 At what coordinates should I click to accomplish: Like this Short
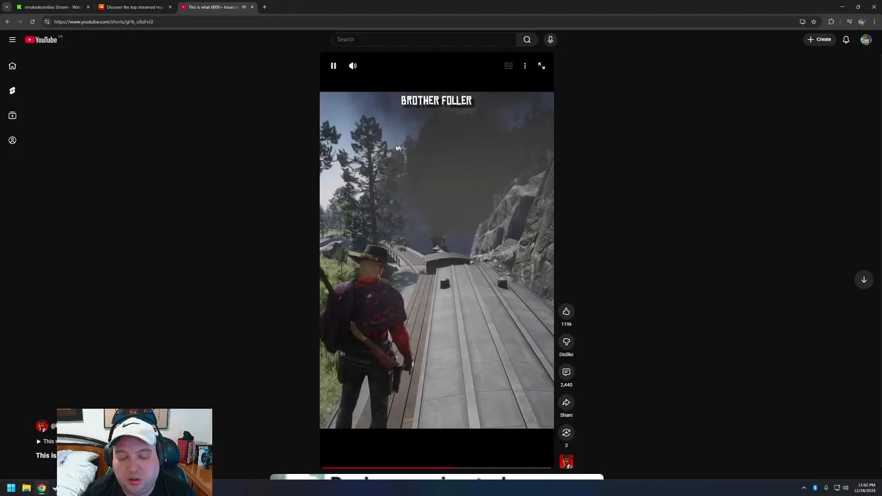(x=566, y=311)
